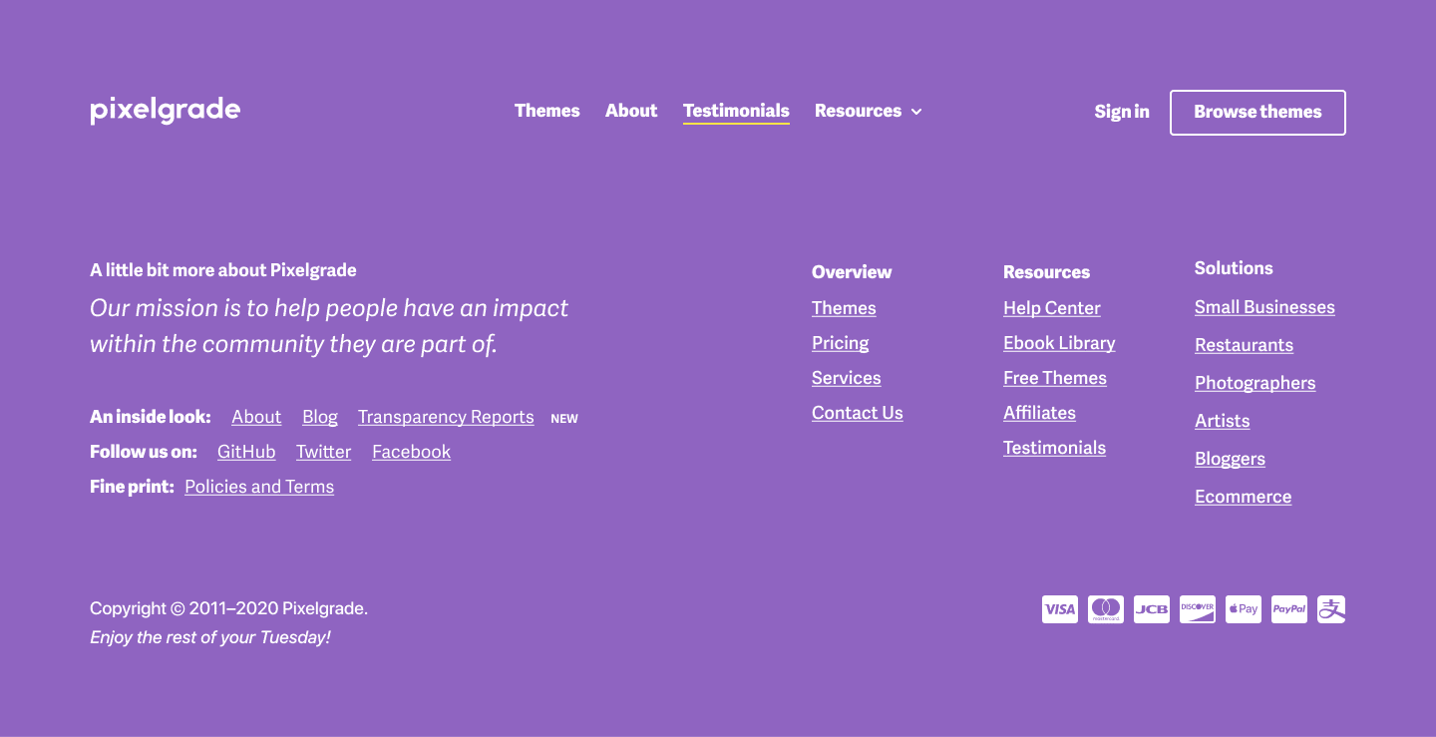
Task: Click the Sign in link
Action: click(1122, 112)
